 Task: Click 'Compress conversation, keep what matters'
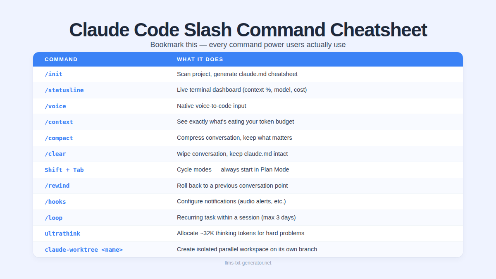[234, 138]
